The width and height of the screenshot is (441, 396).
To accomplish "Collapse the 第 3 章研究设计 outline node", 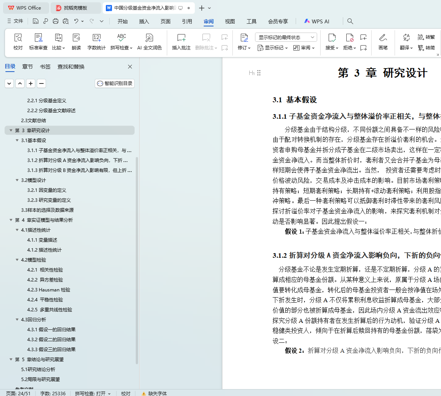I will (11, 131).
